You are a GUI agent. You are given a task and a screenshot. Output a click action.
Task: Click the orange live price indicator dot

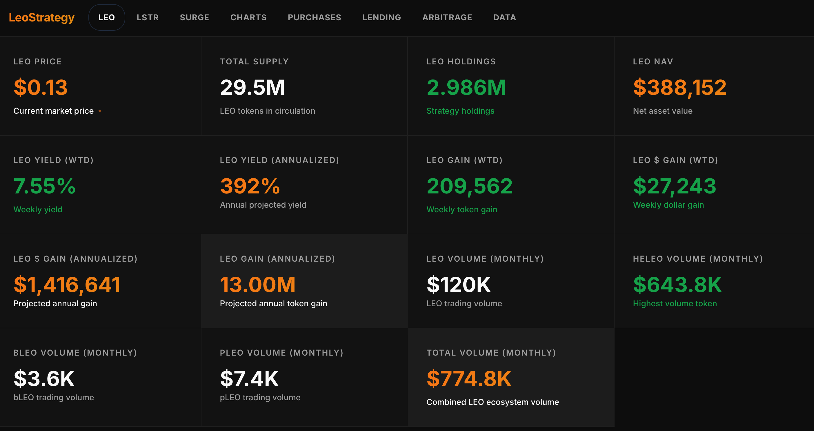(100, 111)
